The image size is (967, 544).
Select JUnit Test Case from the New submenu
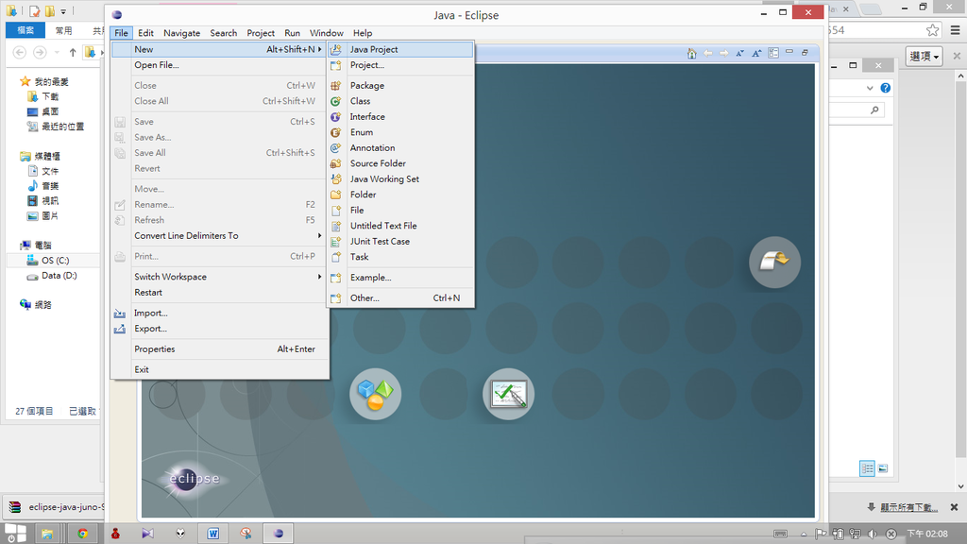(380, 241)
